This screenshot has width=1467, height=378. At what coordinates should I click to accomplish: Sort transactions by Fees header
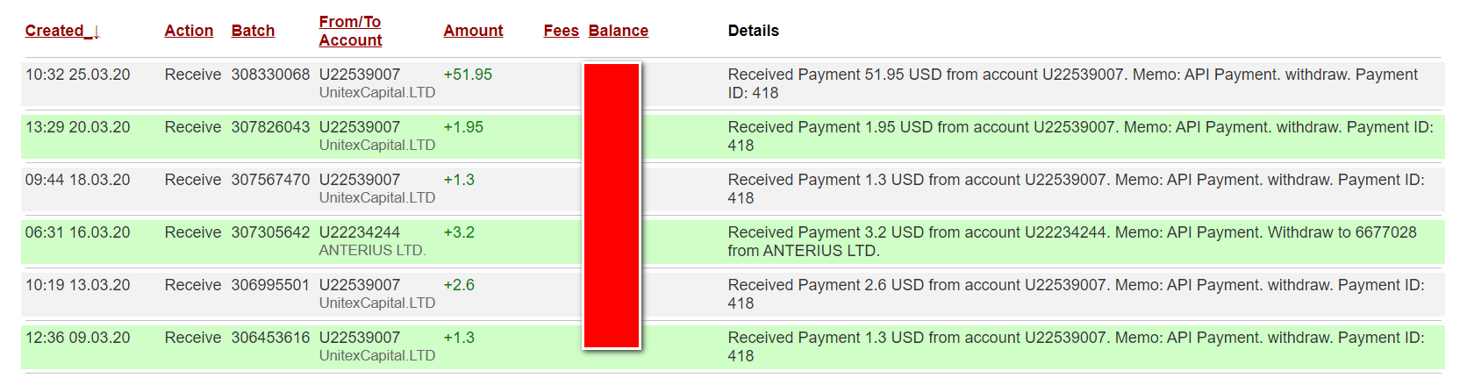561,31
